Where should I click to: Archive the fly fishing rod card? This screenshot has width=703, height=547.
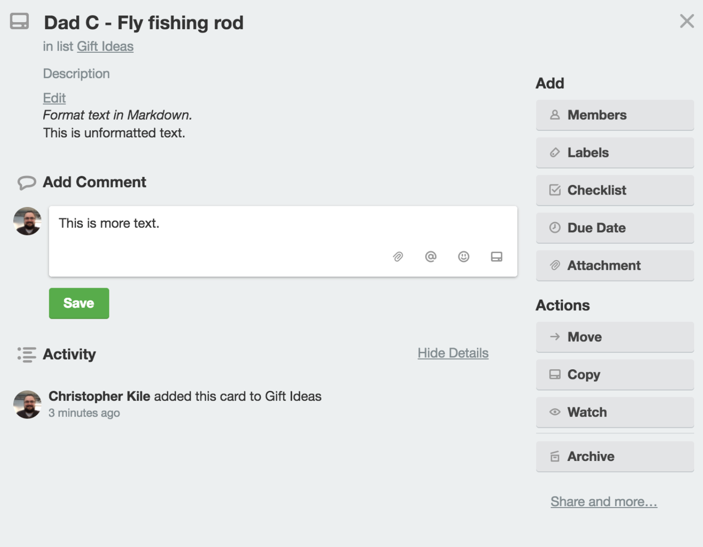615,457
